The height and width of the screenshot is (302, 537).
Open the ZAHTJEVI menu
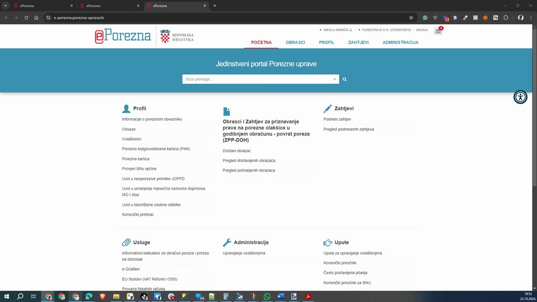[358, 42]
